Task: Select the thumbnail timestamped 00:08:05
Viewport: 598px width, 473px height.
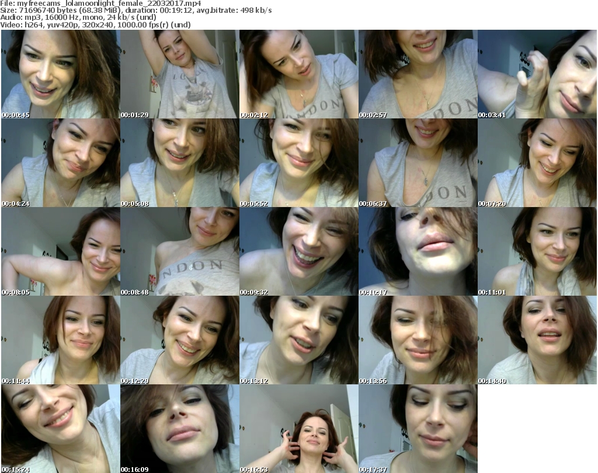Action: (61, 251)
